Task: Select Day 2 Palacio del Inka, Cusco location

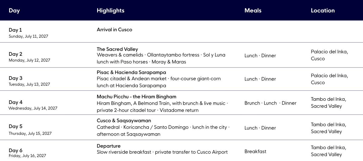Action: (x=329, y=55)
